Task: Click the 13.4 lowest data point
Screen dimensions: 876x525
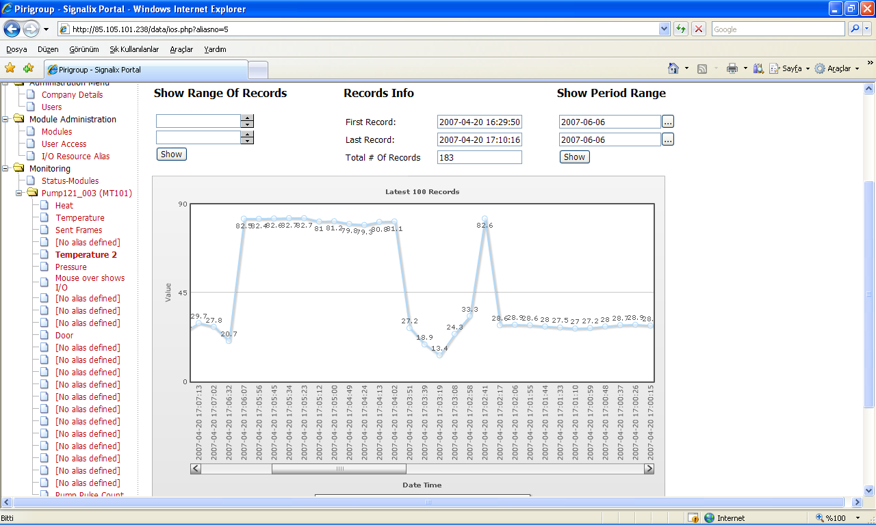Action: coord(439,355)
